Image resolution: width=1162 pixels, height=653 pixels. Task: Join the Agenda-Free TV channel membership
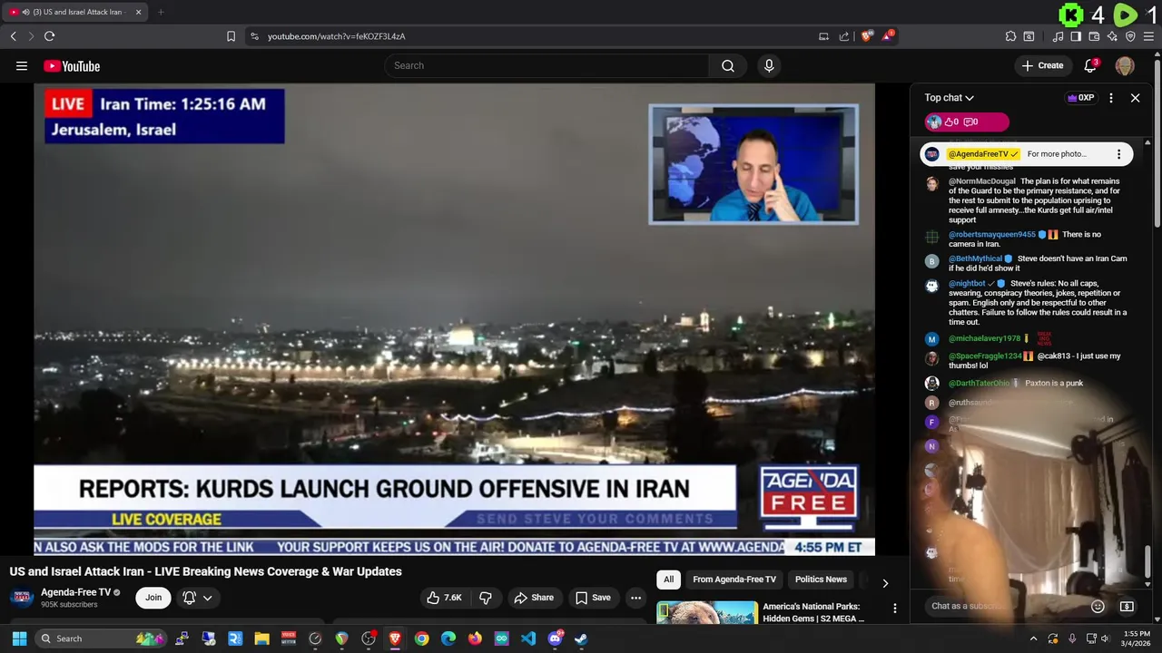(153, 598)
